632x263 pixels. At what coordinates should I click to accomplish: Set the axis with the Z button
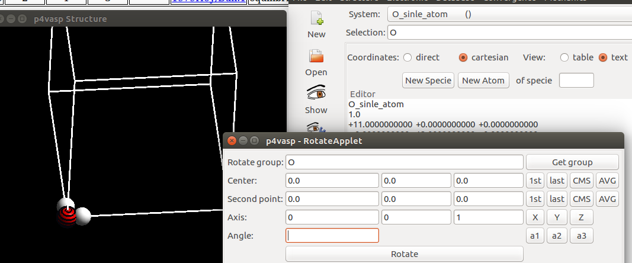pyautogui.click(x=581, y=217)
